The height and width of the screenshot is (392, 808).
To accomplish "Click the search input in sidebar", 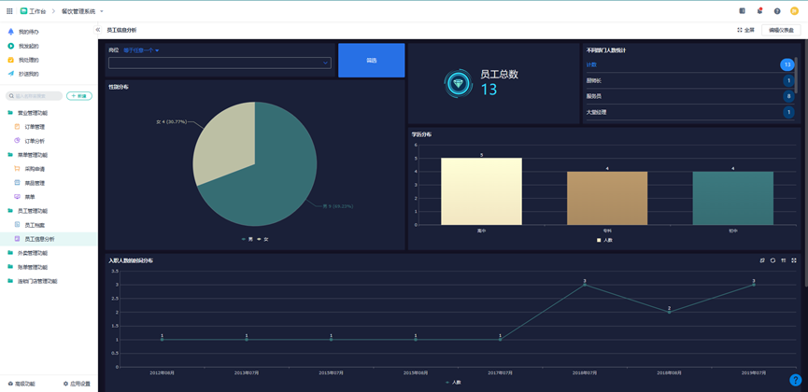I will tap(37, 96).
